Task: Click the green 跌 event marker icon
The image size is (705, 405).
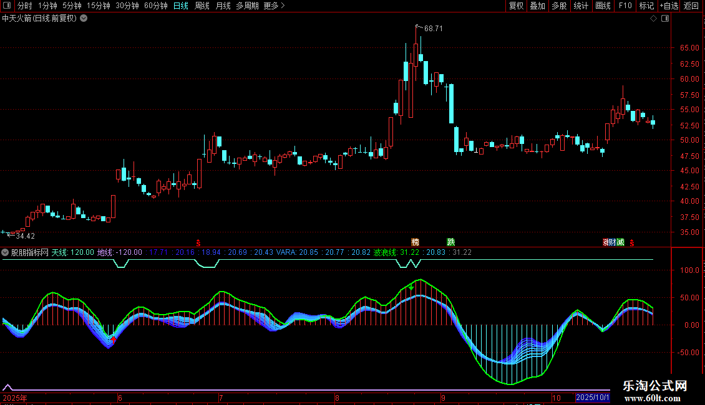Action: [450, 242]
